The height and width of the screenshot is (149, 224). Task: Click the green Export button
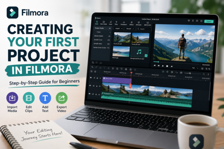pos(209,21)
